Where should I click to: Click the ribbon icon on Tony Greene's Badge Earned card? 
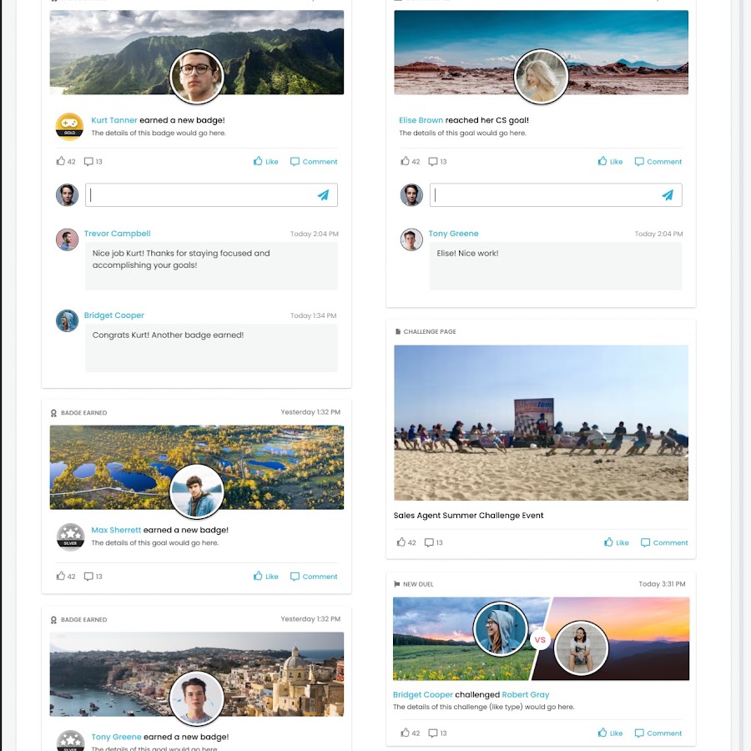(x=53, y=620)
